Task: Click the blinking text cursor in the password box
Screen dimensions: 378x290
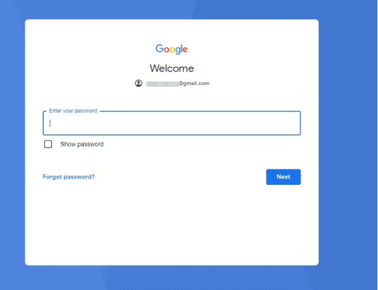Action: click(x=50, y=123)
